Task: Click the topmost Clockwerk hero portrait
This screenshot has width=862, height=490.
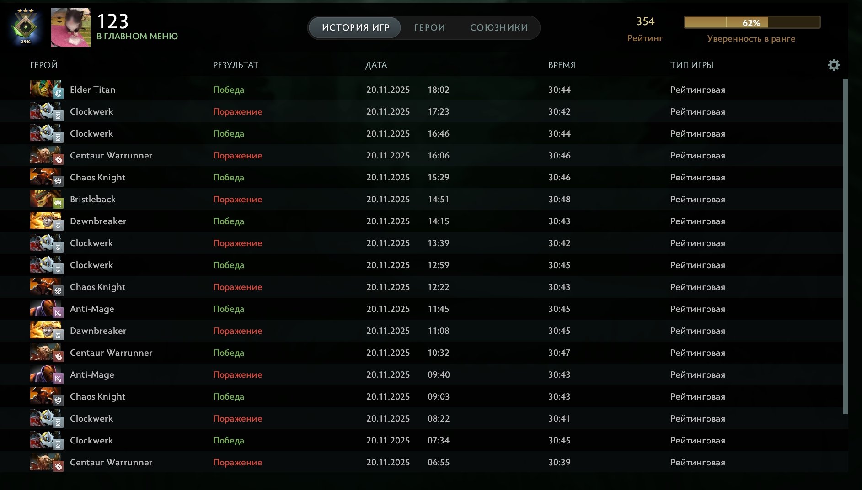Action: (x=46, y=111)
